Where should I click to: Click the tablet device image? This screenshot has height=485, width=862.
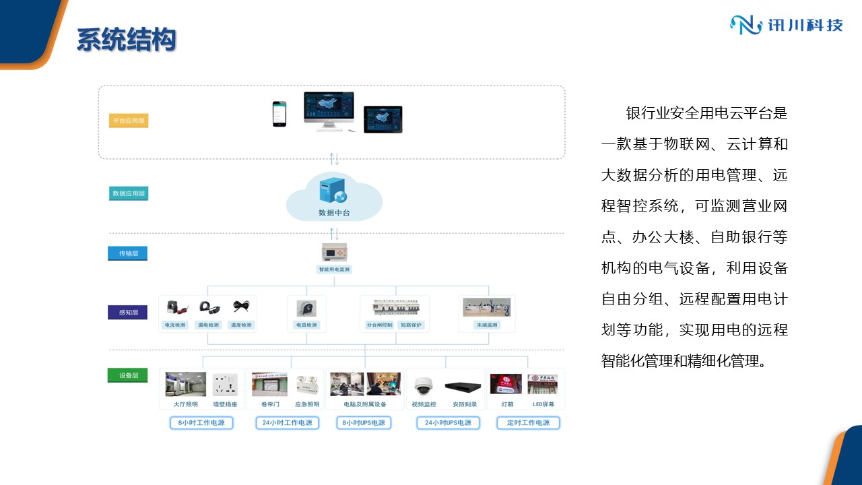[x=383, y=119]
